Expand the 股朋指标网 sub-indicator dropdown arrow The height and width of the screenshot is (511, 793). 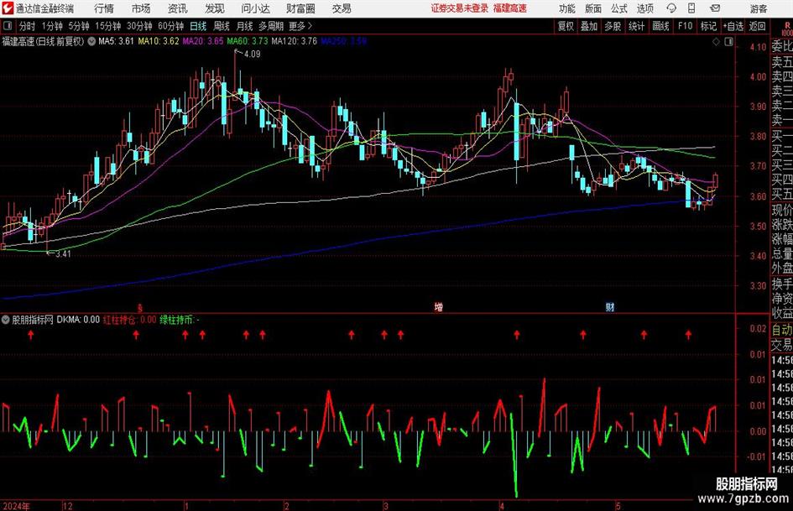coord(6,320)
